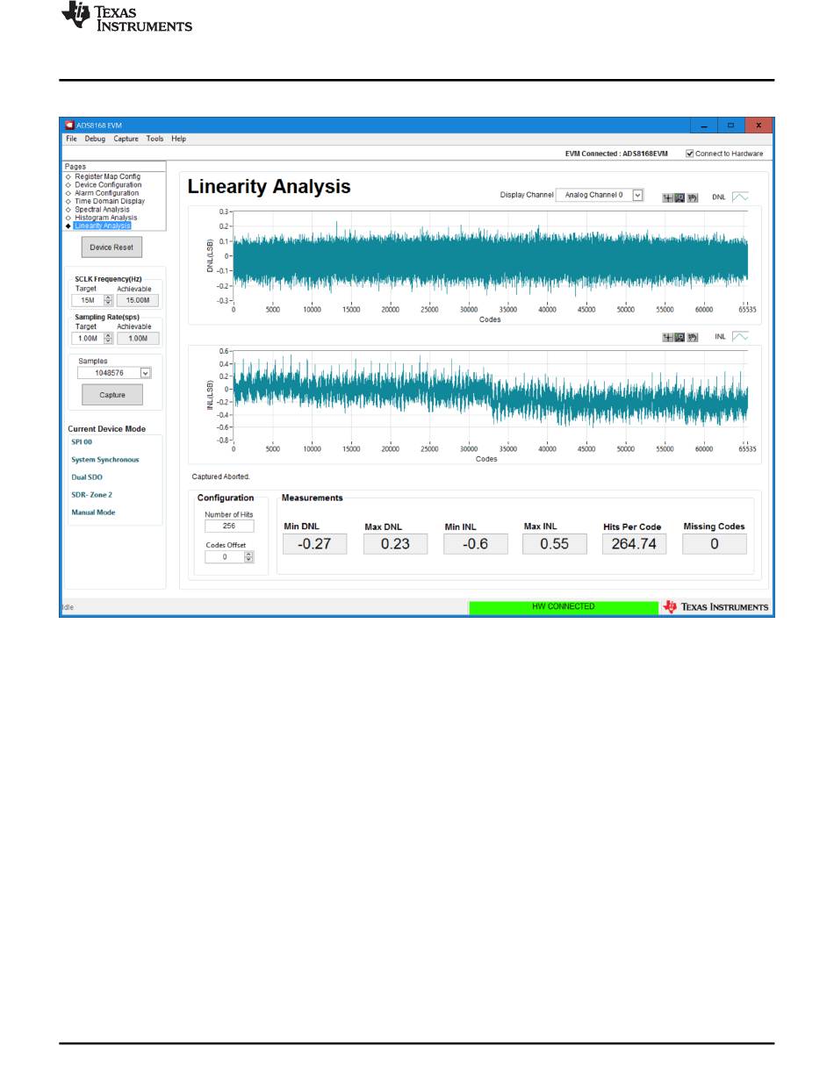Open the Capture menu
The image size is (834, 1089).
coord(126,139)
